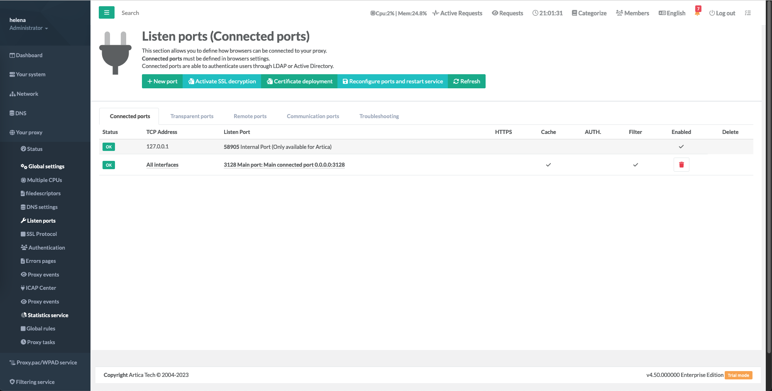Click the task list icon at top right
Image resolution: width=772 pixels, height=391 pixels.
pos(748,13)
